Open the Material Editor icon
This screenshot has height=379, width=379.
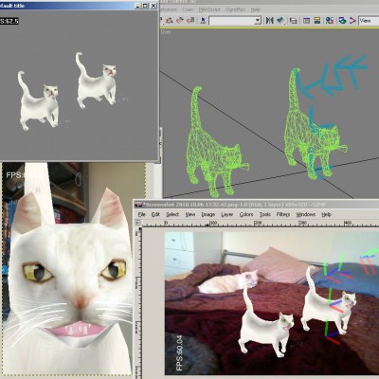tap(330, 21)
